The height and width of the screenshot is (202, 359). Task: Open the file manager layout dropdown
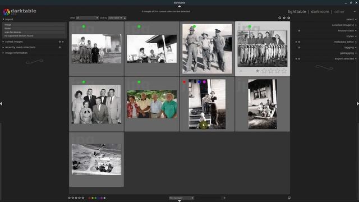tap(181, 198)
